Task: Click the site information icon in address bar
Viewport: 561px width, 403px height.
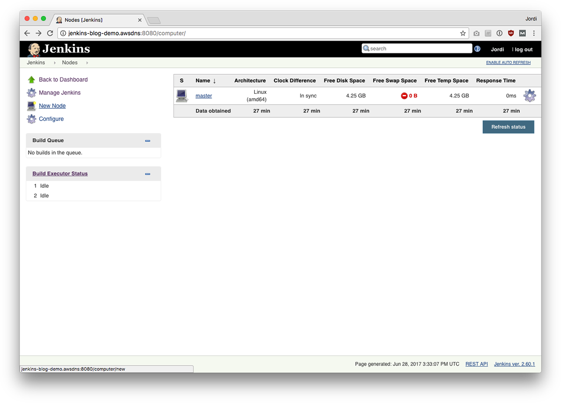Action: point(63,33)
